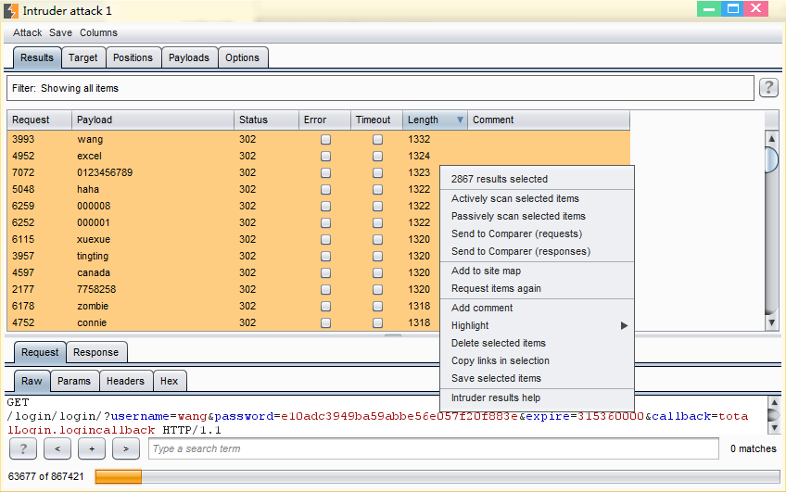Toggle Error checkbox for wang row
Screen dimensions: 786x492
[326, 139]
